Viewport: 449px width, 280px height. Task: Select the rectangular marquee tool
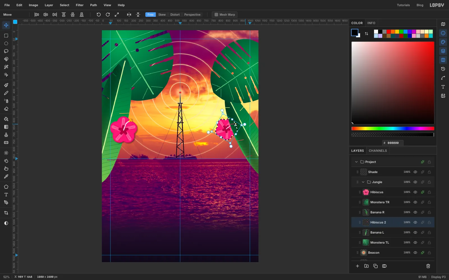[6, 36]
